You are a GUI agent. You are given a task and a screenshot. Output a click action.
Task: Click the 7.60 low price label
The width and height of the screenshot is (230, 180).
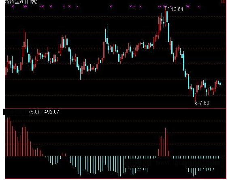coord(204,103)
